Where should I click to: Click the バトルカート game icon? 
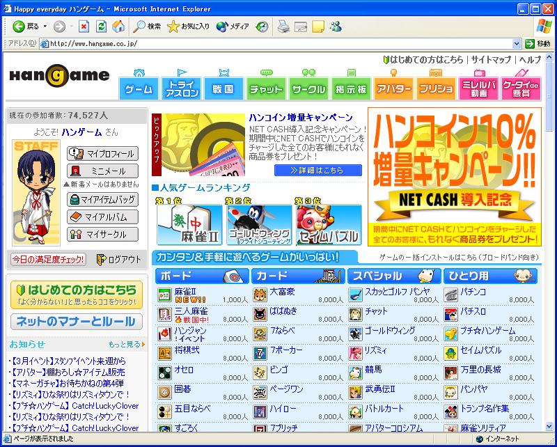click(x=355, y=411)
